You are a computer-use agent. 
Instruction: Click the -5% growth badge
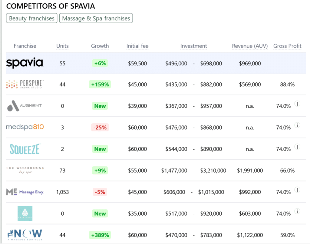point(100,192)
